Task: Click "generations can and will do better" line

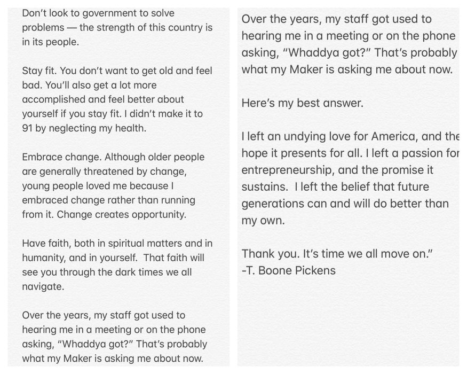Action: (345, 204)
